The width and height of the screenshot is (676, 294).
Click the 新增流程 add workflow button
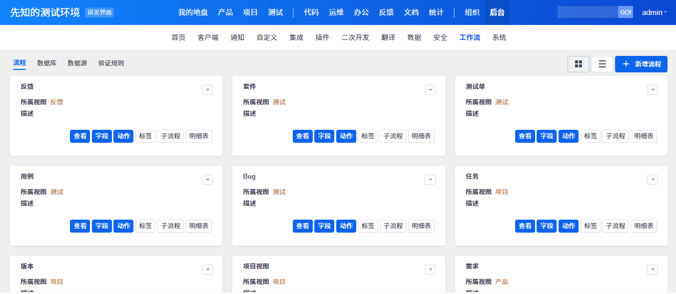click(x=641, y=64)
